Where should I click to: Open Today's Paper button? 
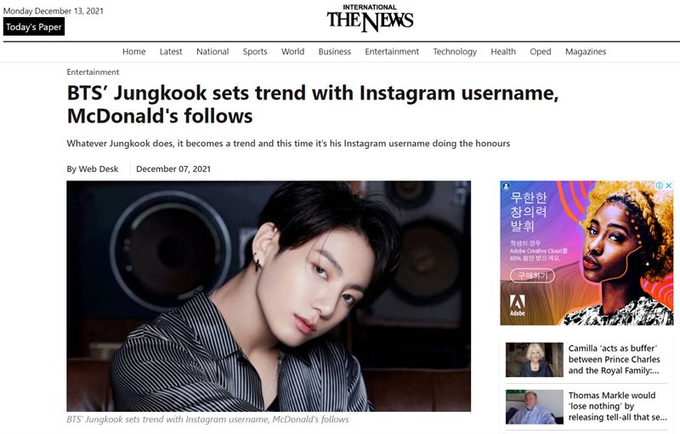[34, 27]
